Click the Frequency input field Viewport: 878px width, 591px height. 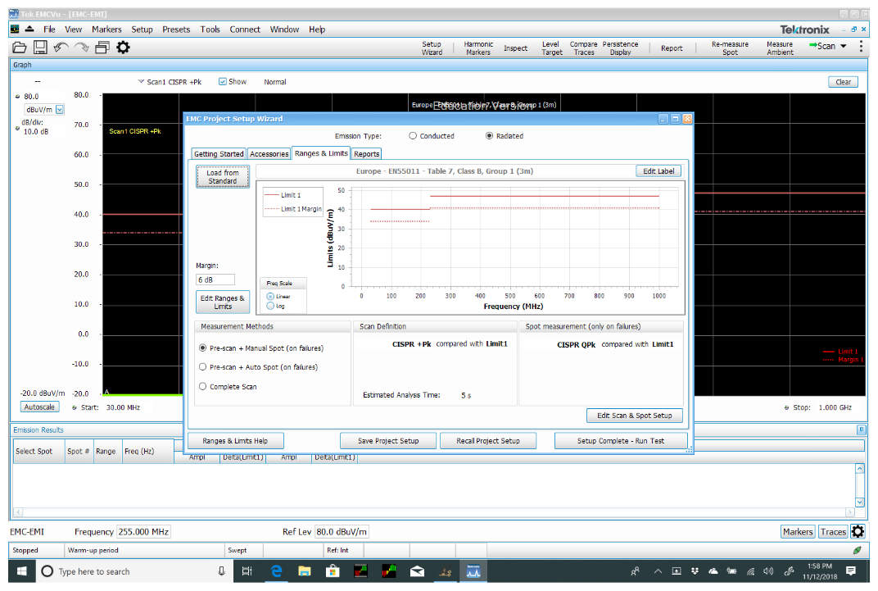(144, 531)
